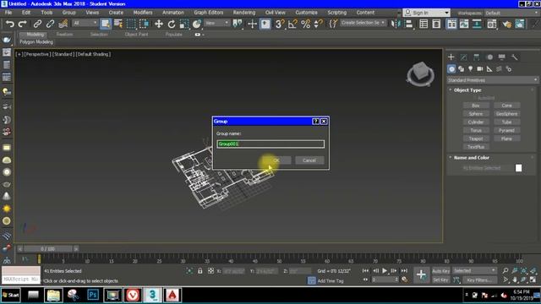Toggle the Selection Lock padlock
The height and width of the screenshot is (304, 541).
[200, 271]
